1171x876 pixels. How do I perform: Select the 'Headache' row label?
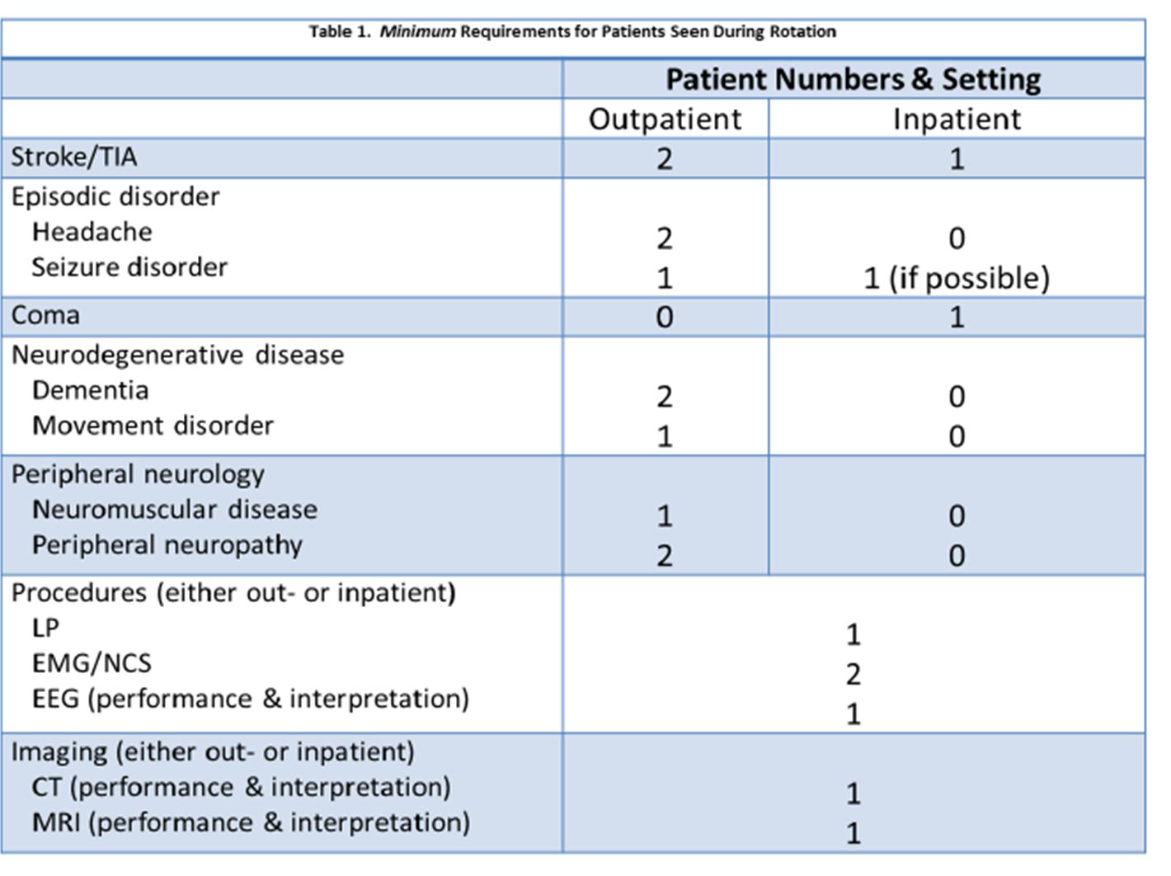[92, 232]
